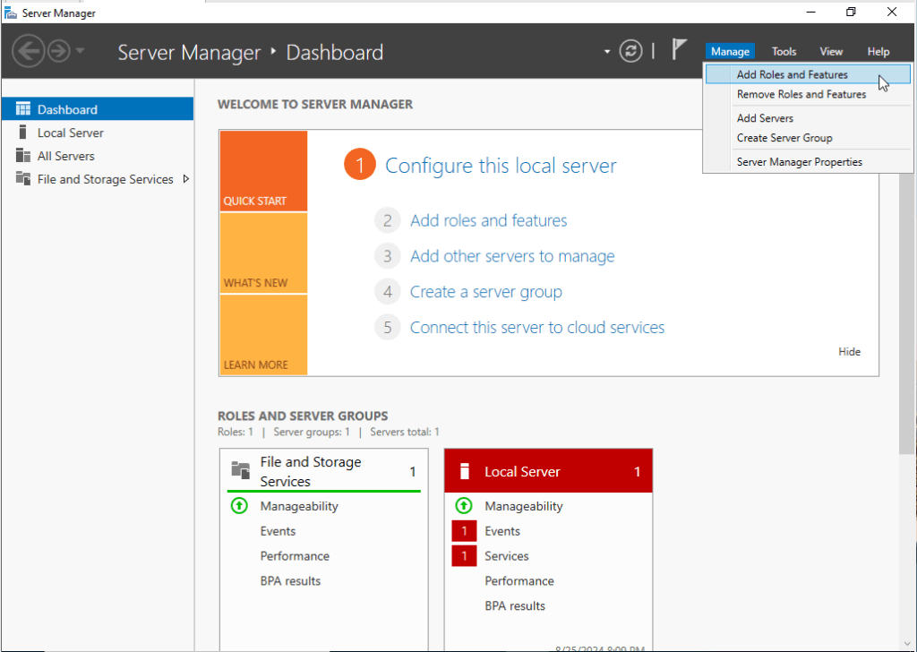Screen dimensions: 917x652
Task: Click the File and Storage Services tile icon
Action: click(x=240, y=469)
